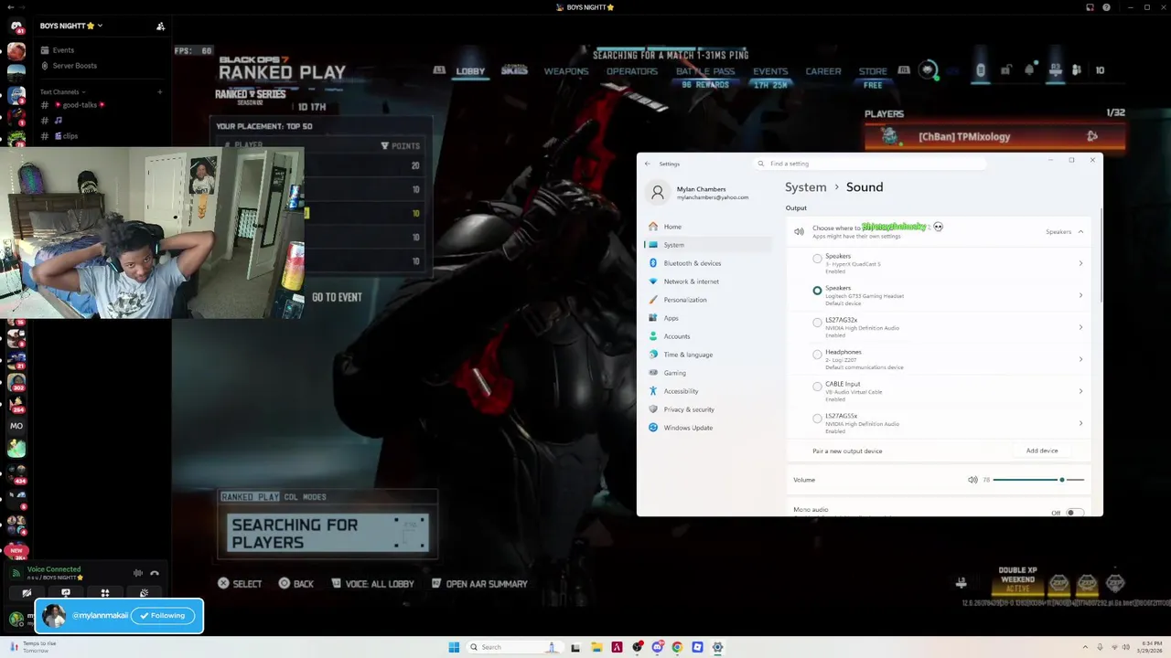
Task: Open Personalization settings
Action: pos(708,300)
